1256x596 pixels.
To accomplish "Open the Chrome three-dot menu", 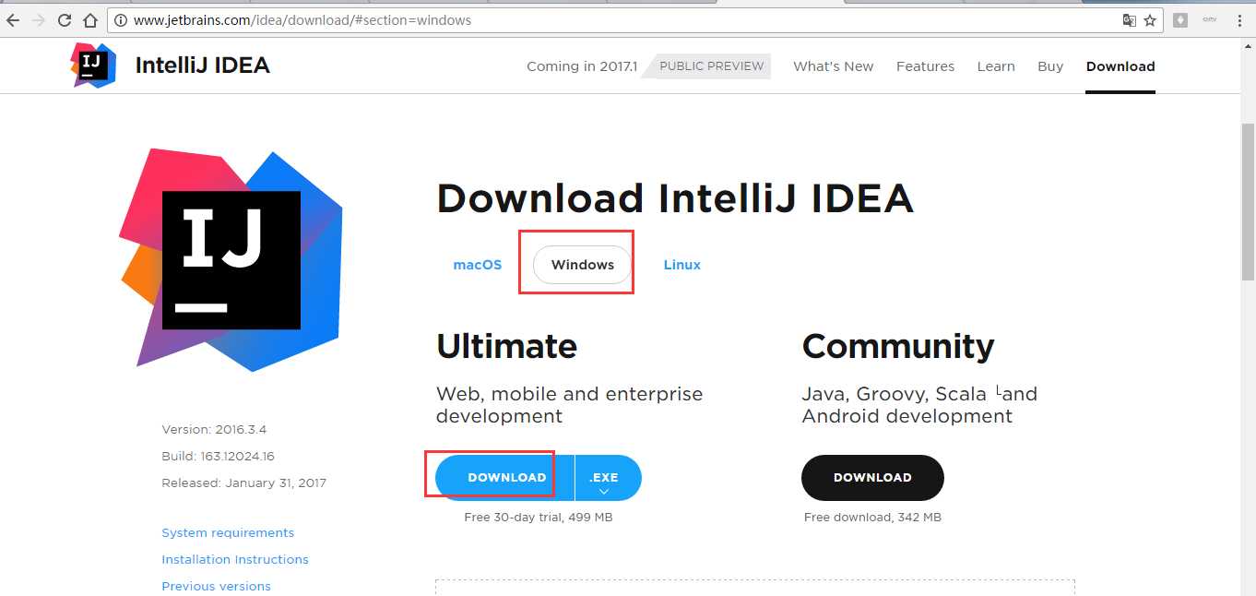I will pos(1240,20).
